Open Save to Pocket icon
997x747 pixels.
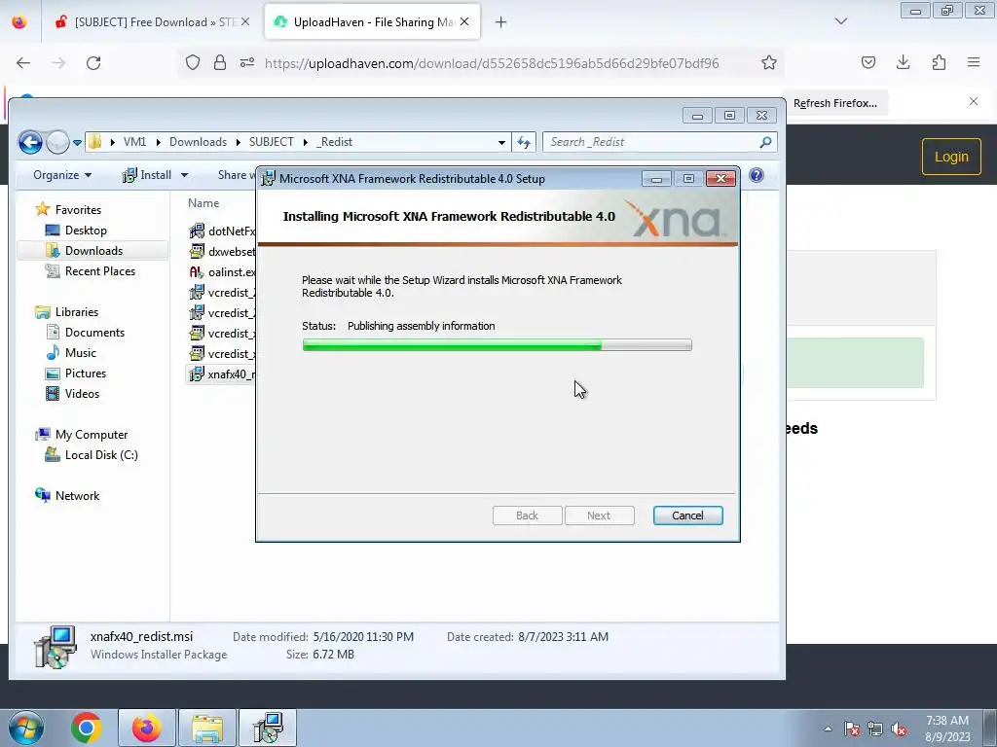click(868, 62)
